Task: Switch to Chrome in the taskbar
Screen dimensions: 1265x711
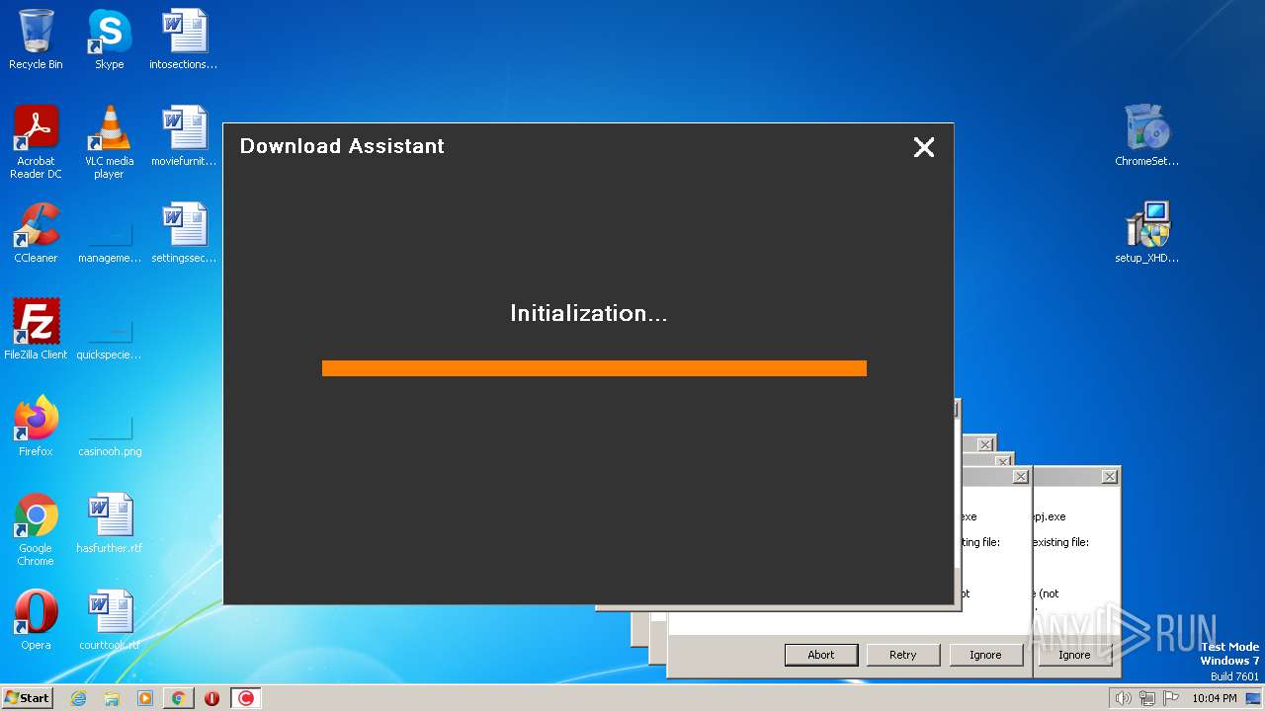Action: [x=178, y=698]
